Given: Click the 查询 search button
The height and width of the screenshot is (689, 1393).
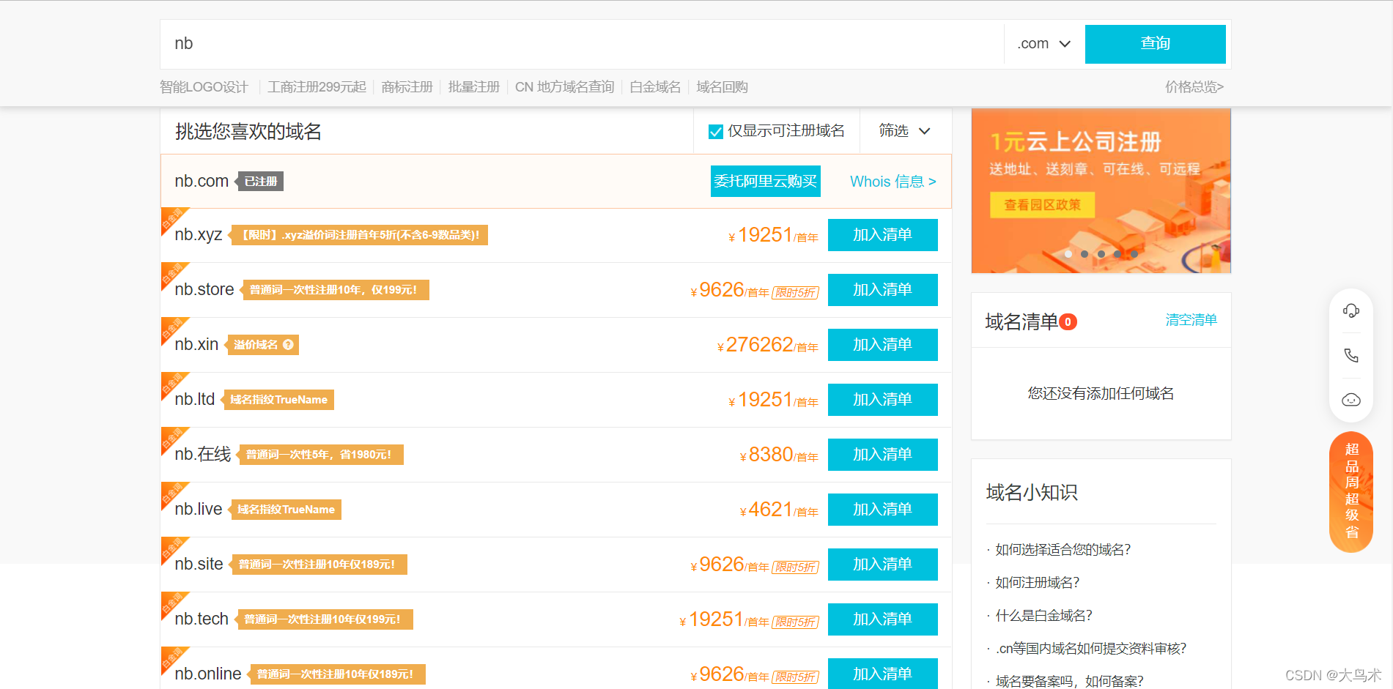Looking at the screenshot, I should point(1155,43).
